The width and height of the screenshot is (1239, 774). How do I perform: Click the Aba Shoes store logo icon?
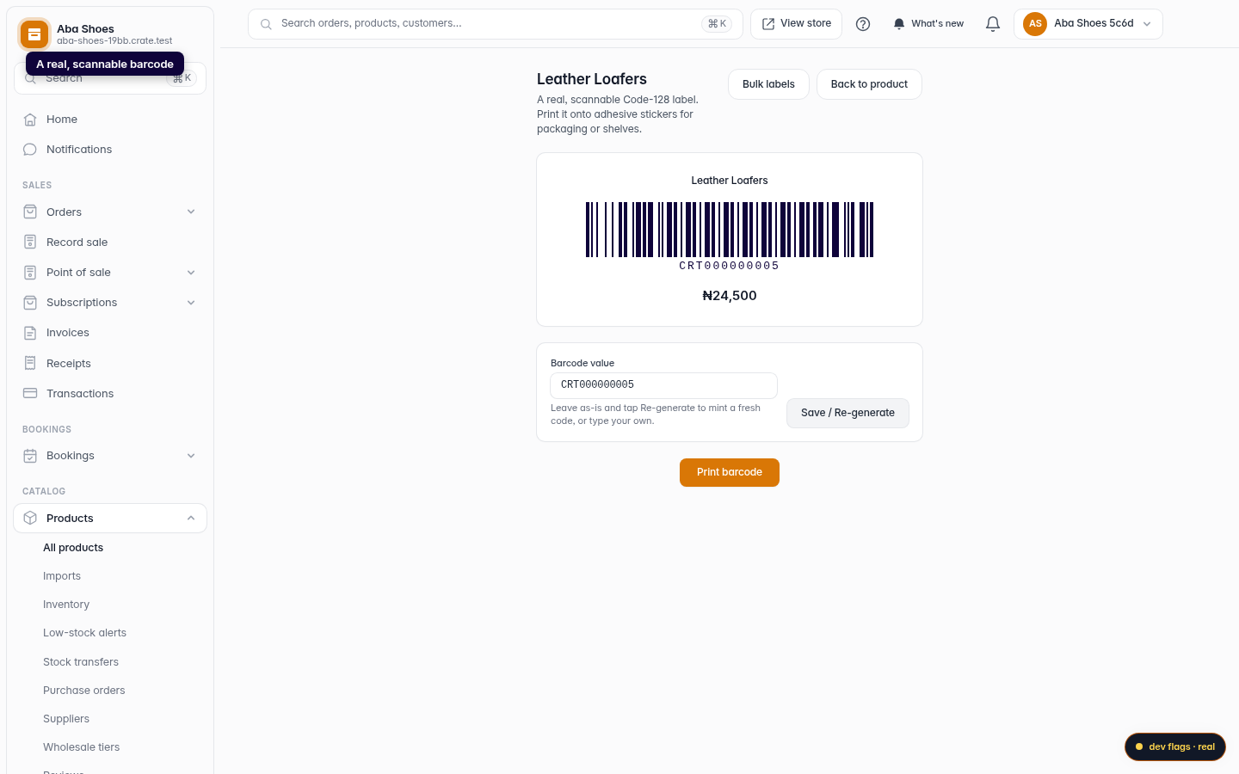34,34
